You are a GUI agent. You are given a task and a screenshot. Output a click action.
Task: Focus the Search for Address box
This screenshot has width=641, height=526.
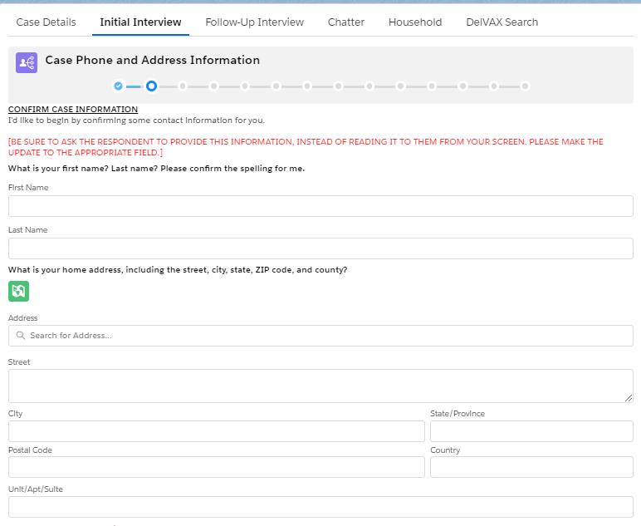[320, 336]
